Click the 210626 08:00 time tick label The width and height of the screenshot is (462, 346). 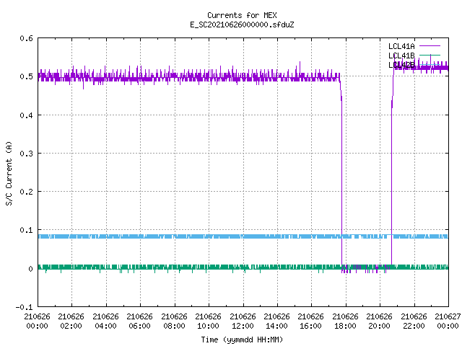click(x=174, y=321)
